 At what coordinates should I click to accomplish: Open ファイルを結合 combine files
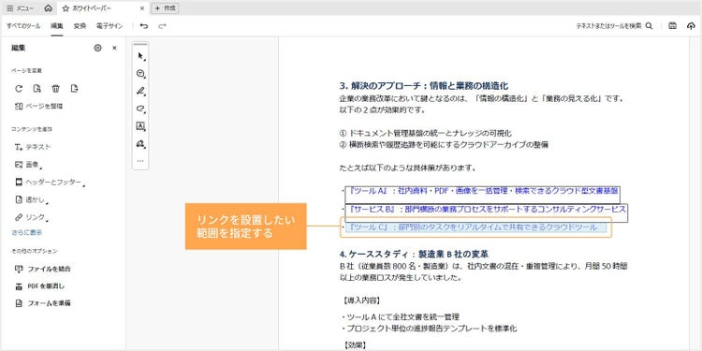pos(42,269)
